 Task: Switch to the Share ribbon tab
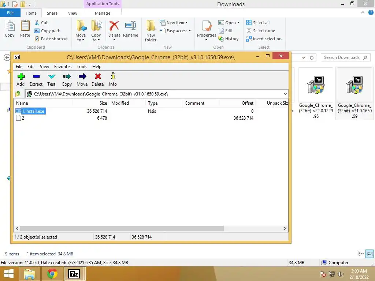click(x=52, y=13)
